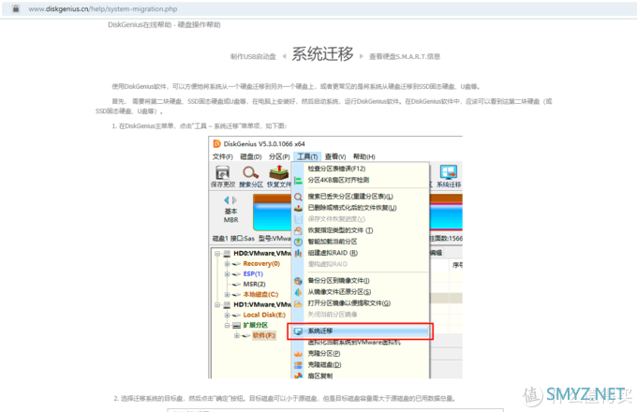
Task: Click the 已删除或格式化后的文件恢复 menu icon
Action: coord(298,208)
